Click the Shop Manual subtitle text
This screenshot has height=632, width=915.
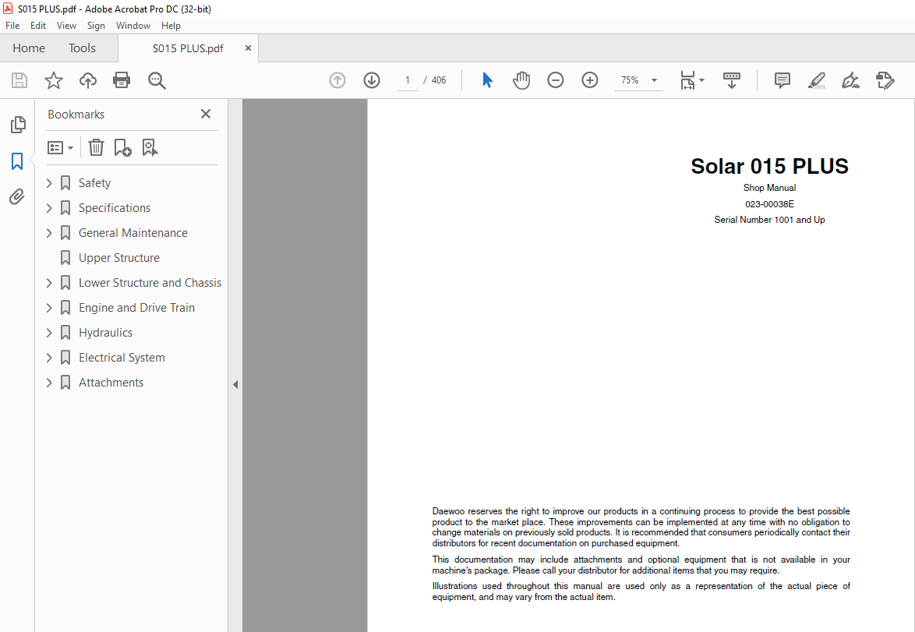pyautogui.click(x=769, y=188)
